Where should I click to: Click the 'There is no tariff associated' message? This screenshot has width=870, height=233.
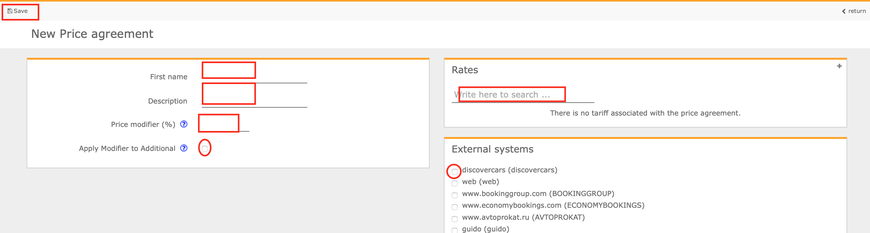click(x=645, y=113)
